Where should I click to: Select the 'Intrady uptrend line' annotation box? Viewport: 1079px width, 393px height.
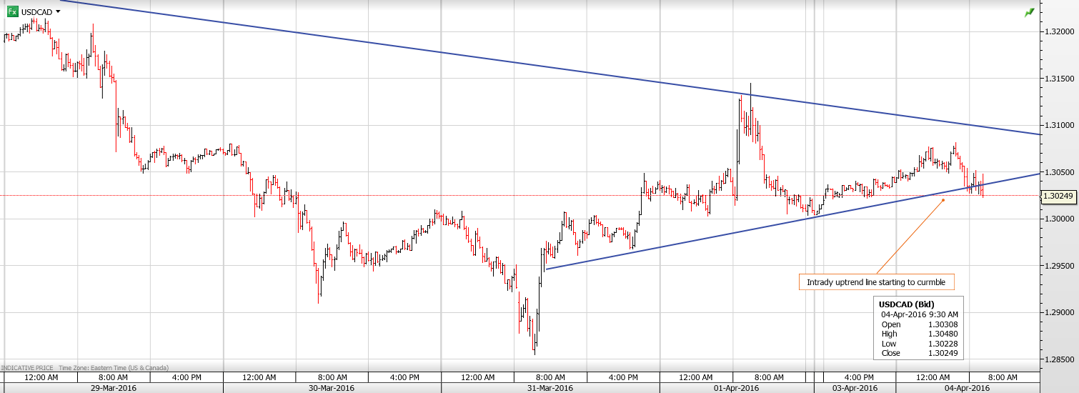(876, 282)
